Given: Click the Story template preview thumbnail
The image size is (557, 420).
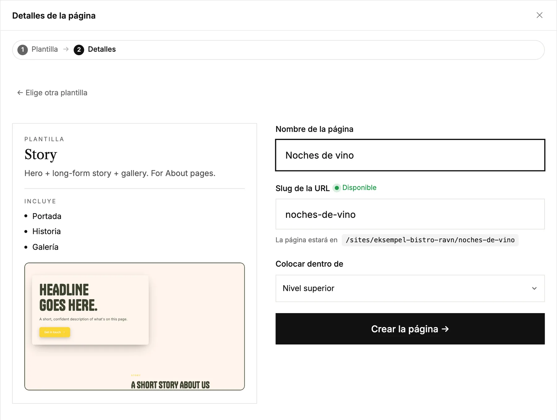Looking at the screenshot, I should tap(135, 326).
